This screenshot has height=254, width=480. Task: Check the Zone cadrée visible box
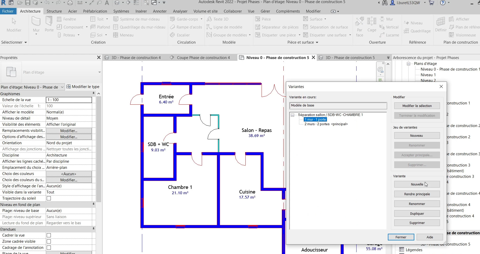tap(49, 241)
